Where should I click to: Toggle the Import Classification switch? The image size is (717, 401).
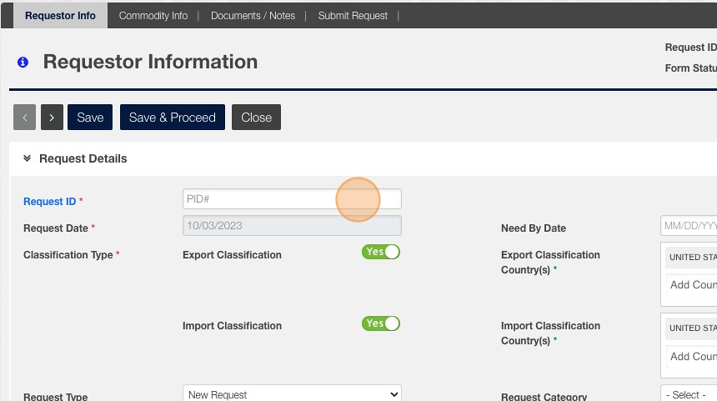coord(381,323)
